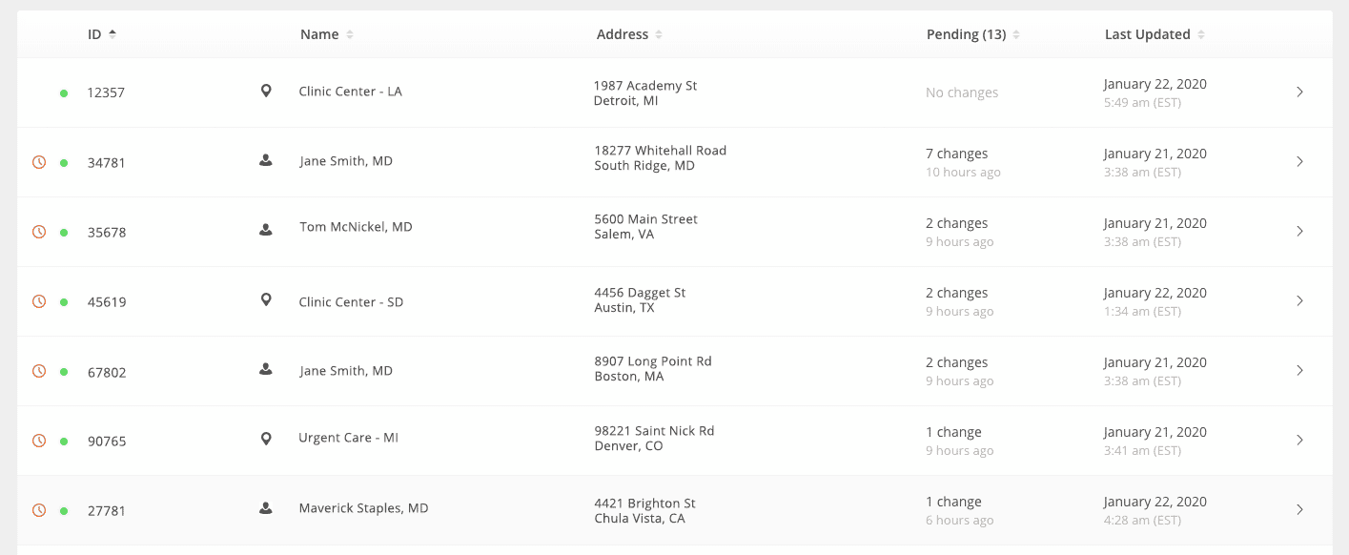Expand row 35678 with the right chevron
The height and width of the screenshot is (555, 1349).
pyautogui.click(x=1299, y=231)
